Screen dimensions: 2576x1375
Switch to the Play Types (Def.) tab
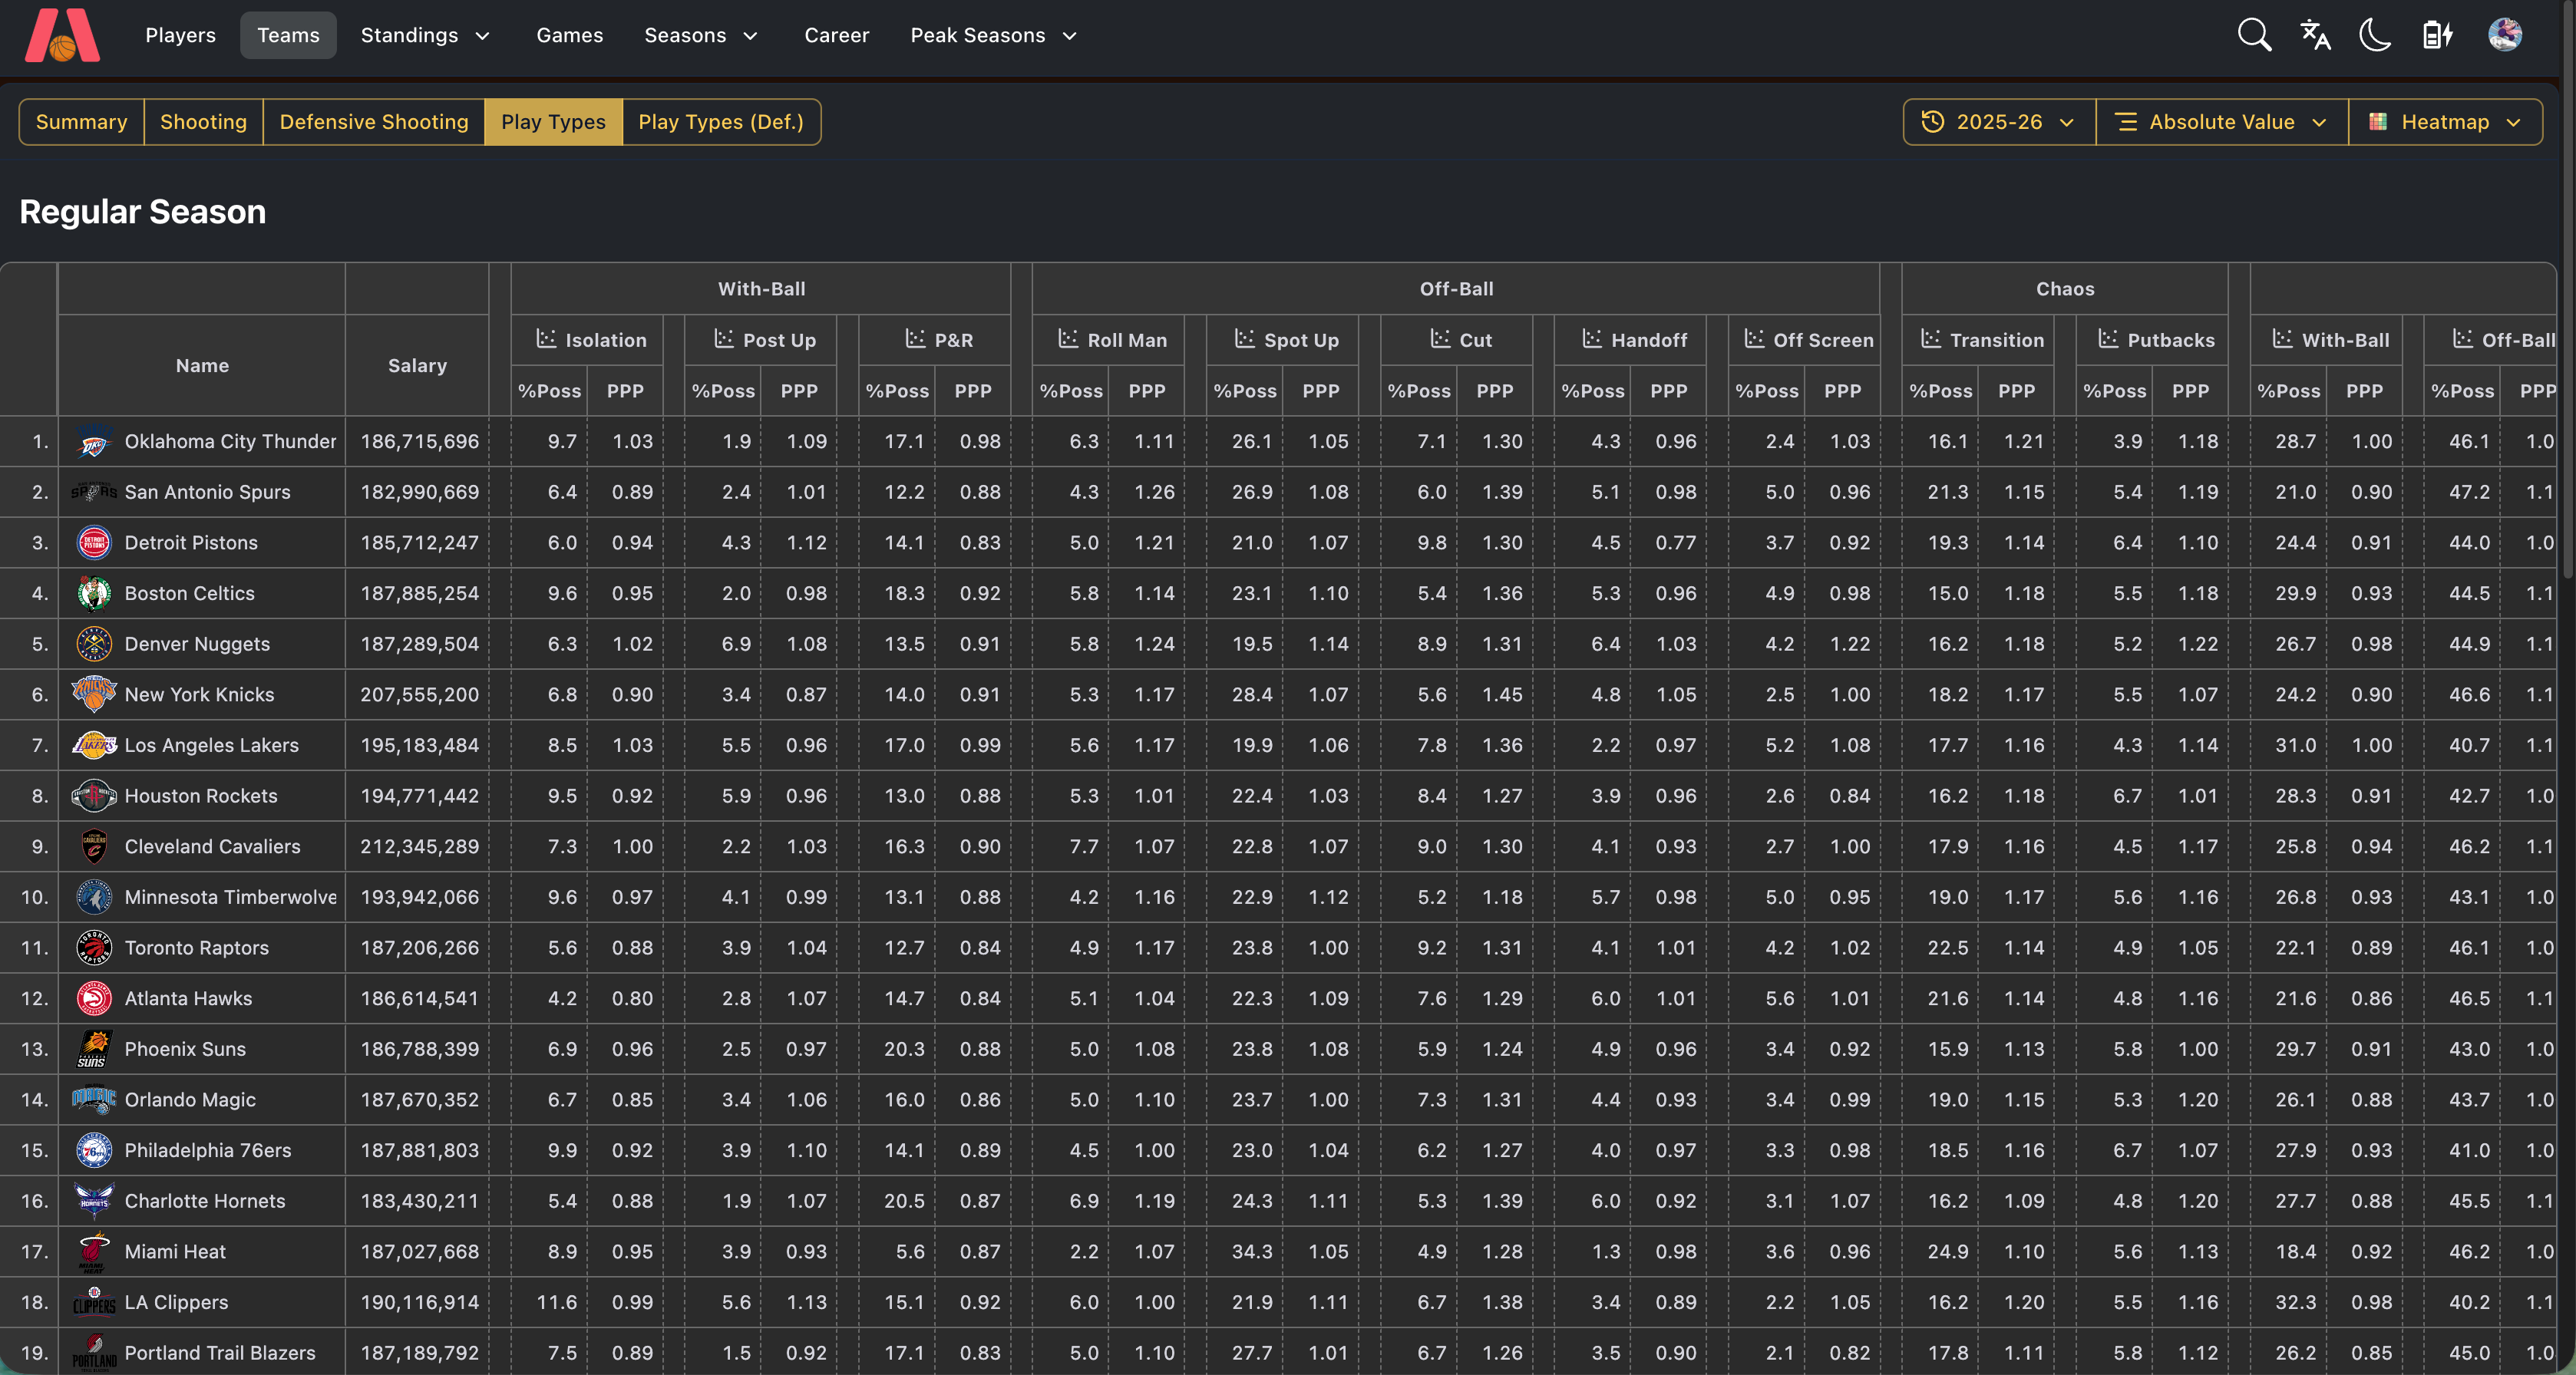tap(721, 122)
